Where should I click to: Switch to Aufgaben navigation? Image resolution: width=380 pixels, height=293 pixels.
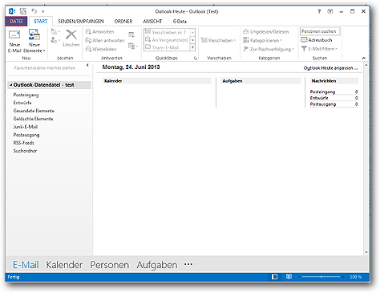(x=157, y=265)
